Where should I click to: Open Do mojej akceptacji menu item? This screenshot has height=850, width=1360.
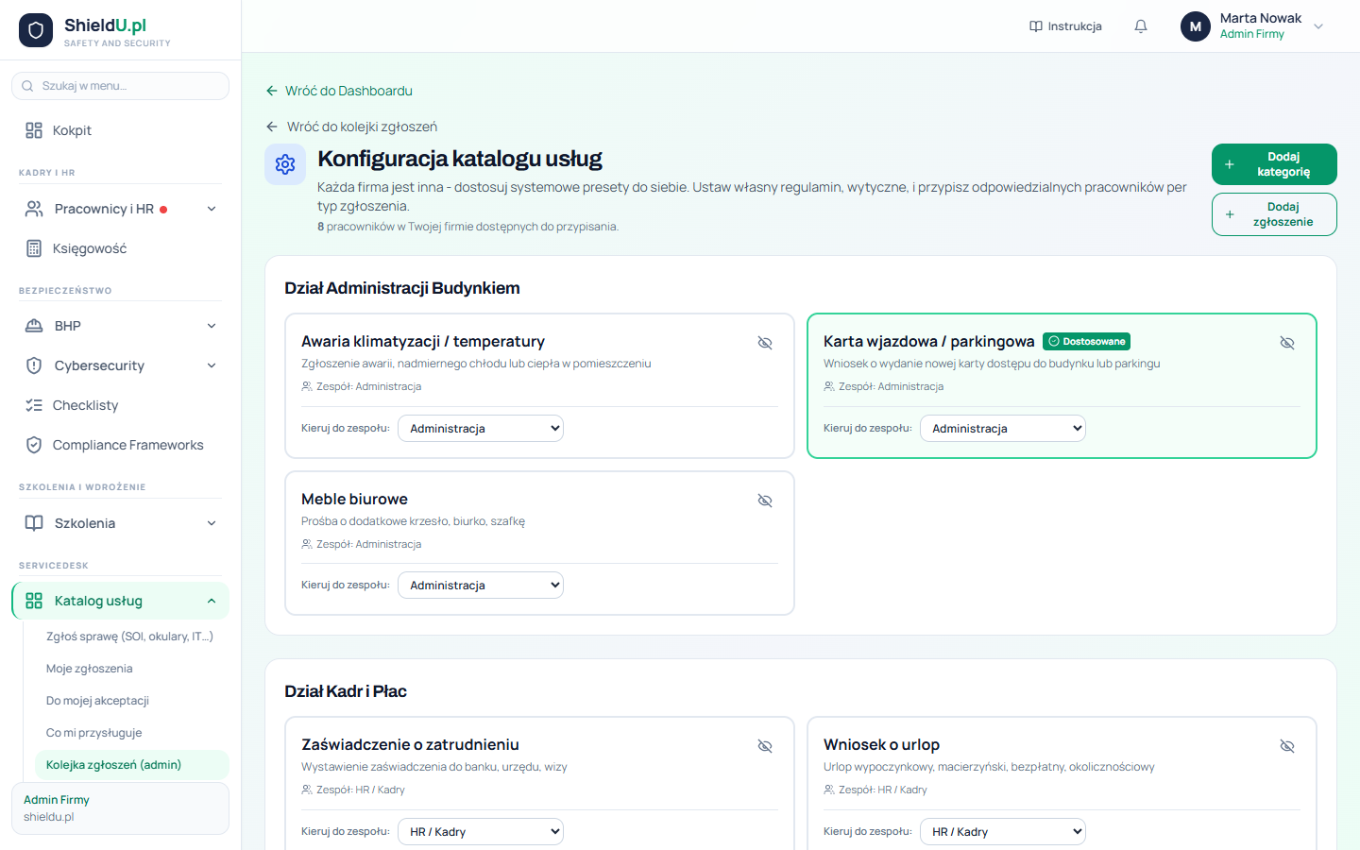[x=131, y=701]
